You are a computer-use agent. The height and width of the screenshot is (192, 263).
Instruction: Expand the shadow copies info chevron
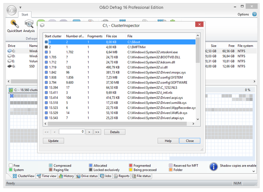pyautogui.click(x=254, y=171)
